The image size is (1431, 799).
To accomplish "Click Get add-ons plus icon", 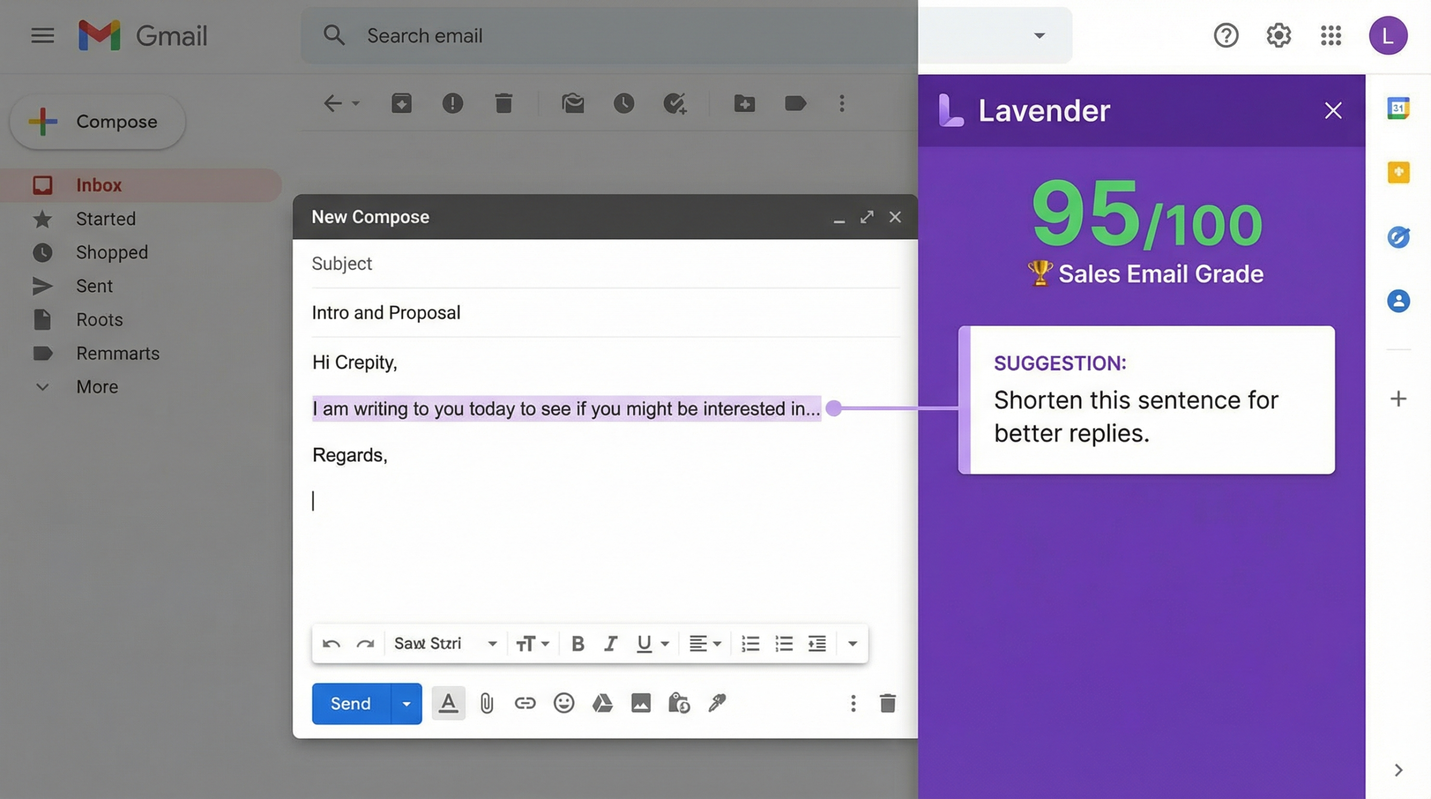I will point(1398,399).
